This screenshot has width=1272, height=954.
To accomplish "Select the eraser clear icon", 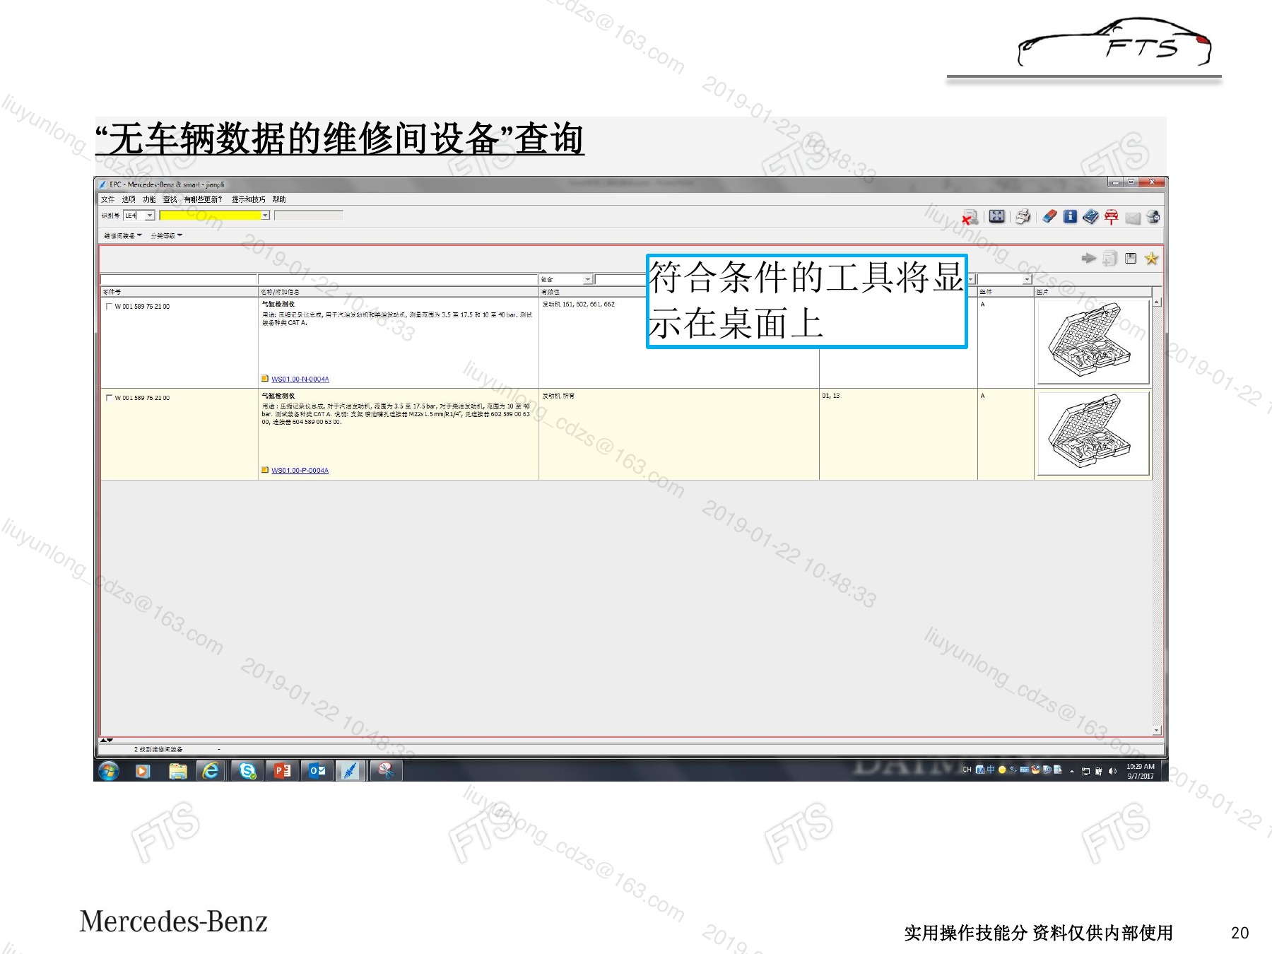I will (1050, 217).
